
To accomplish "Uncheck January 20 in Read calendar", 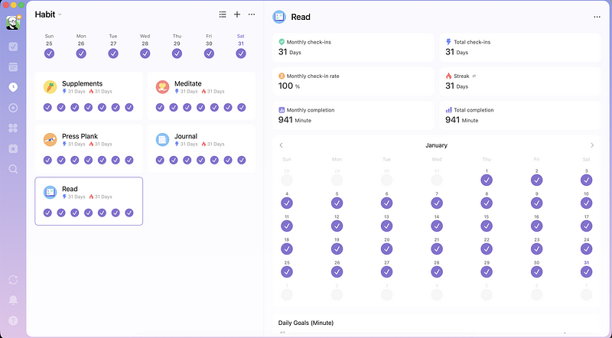I will 386,249.
